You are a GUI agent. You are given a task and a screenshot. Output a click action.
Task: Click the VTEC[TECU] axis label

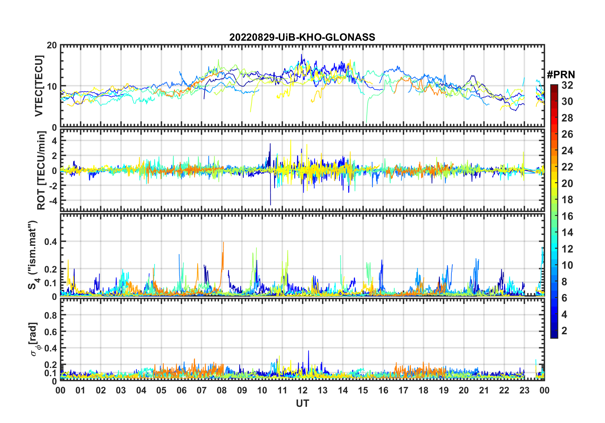point(39,86)
